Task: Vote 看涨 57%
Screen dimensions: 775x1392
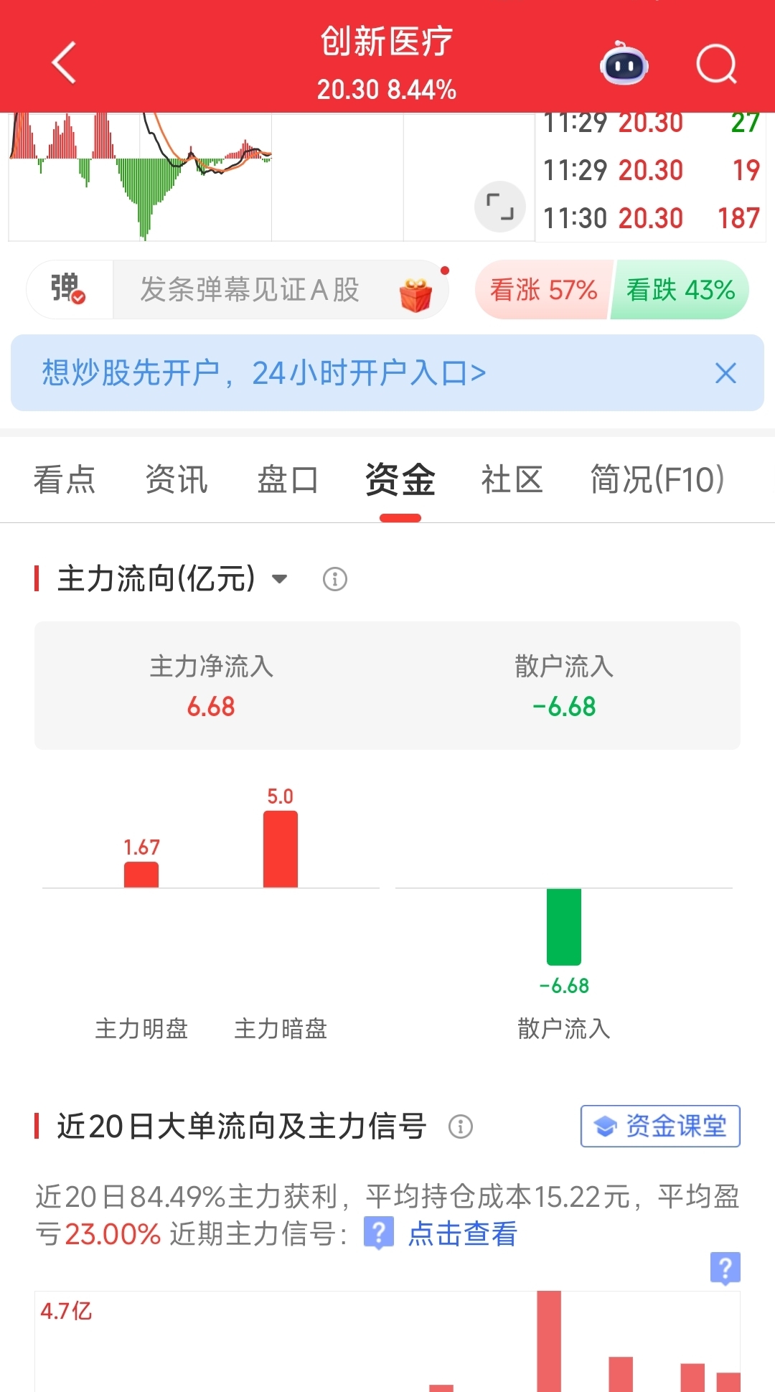Action: 543,290
